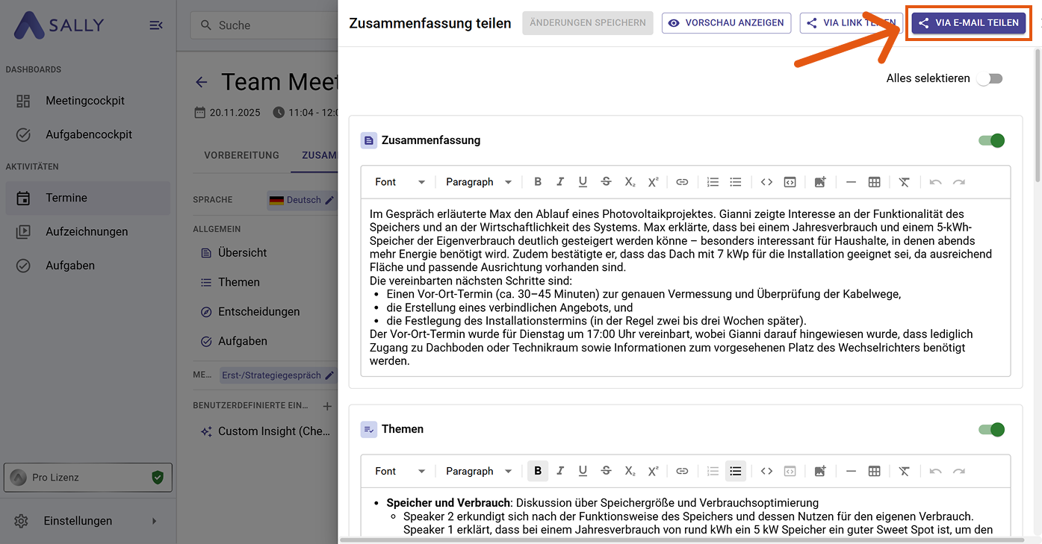
Task: Turn off the Themen section toggle
Action: click(991, 429)
